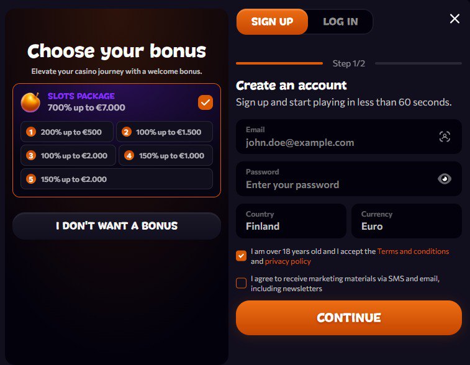This screenshot has height=365, width=470.
Task: Open the Country dropdown showing Finland
Action: 291,221
